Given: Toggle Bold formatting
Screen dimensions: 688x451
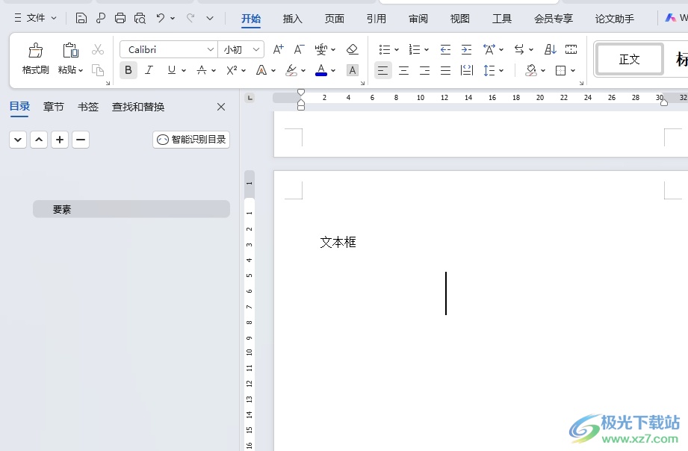Looking at the screenshot, I should (128, 70).
